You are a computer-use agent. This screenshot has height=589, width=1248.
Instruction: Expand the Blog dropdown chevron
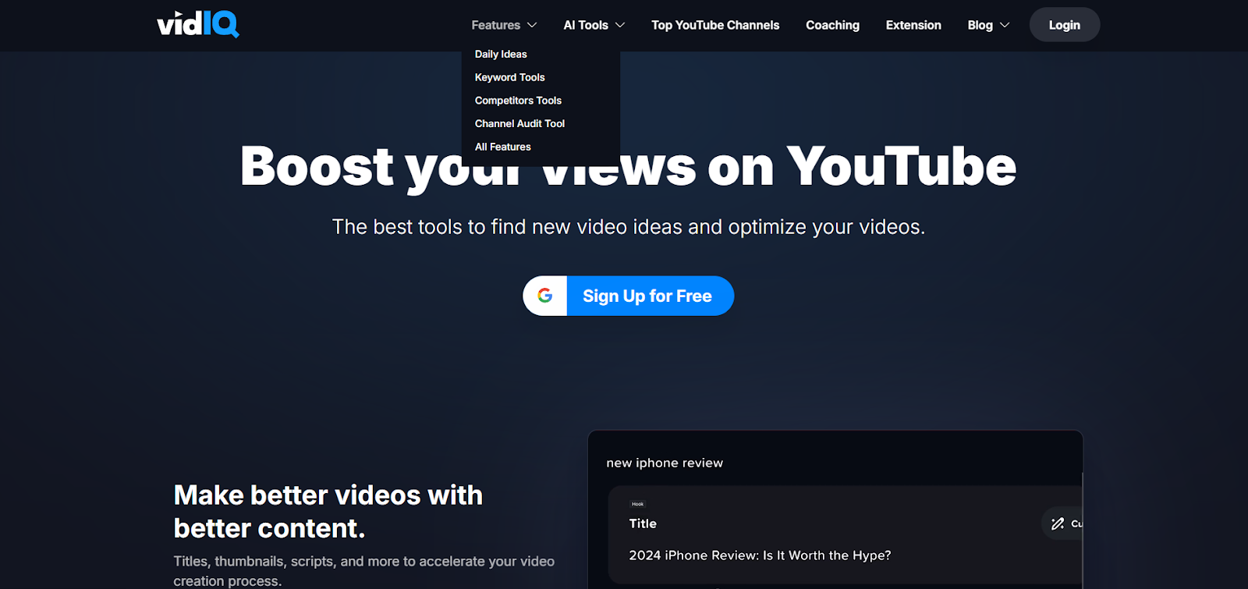pyautogui.click(x=1005, y=25)
